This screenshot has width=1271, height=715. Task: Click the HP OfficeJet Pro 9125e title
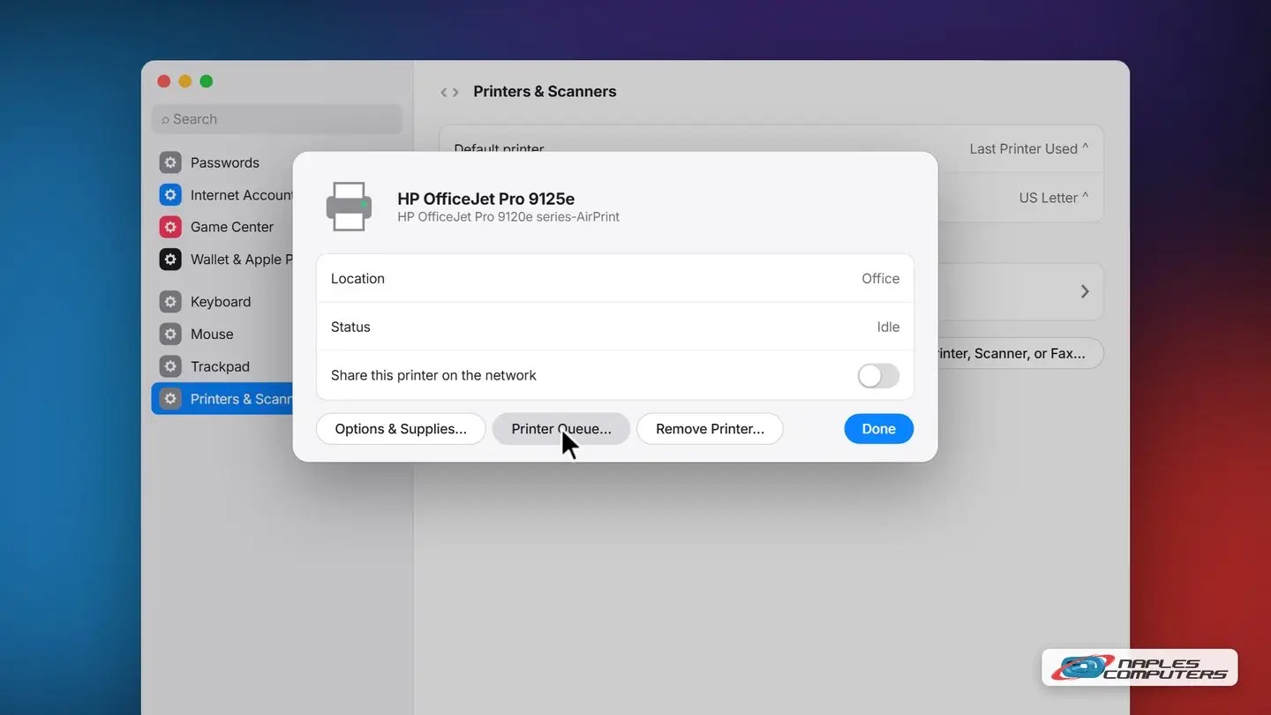pos(485,199)
